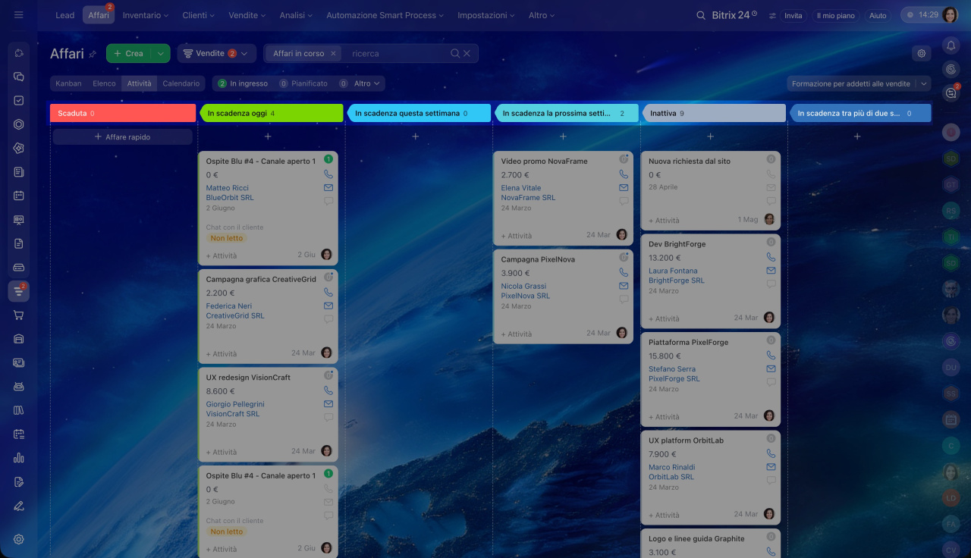Open the CRM icon with badge in the left sidebar
The width and height of the screenshot is (971, 558).
(x=19, y=291)
